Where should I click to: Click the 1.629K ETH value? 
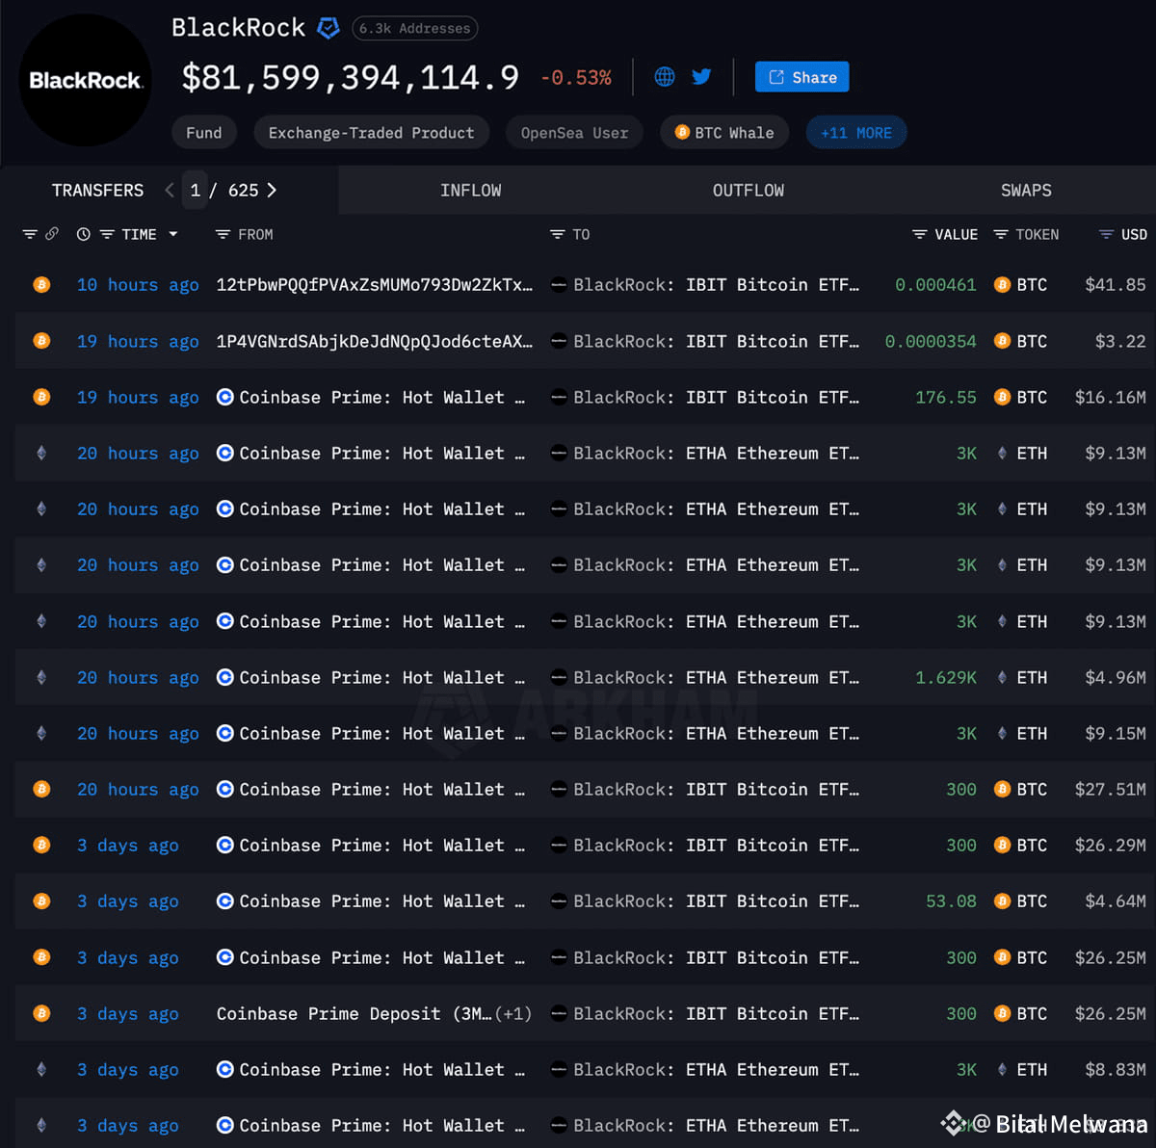point(945,677)
